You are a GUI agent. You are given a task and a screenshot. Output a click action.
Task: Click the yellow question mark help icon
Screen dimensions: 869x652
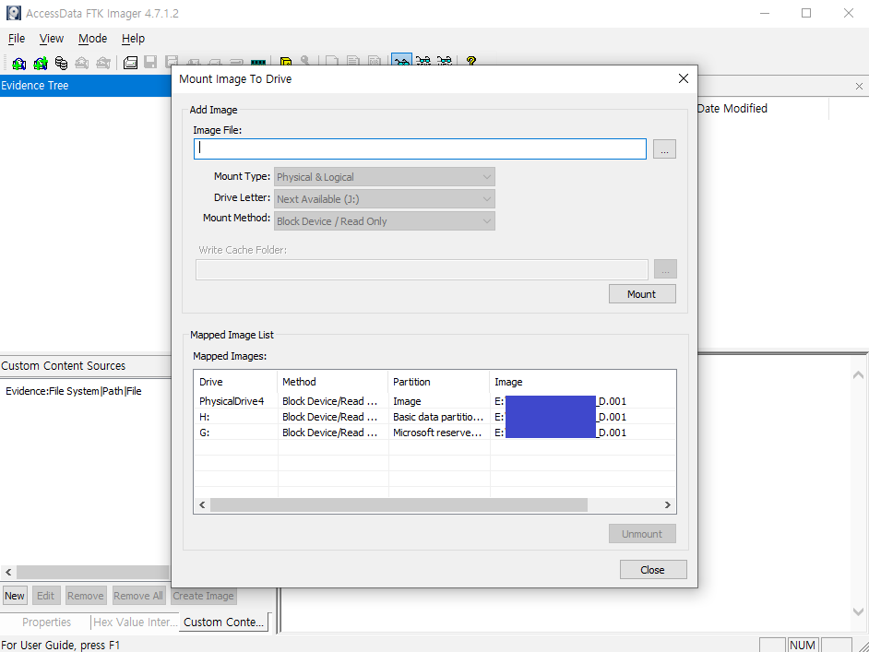point(471,60)
